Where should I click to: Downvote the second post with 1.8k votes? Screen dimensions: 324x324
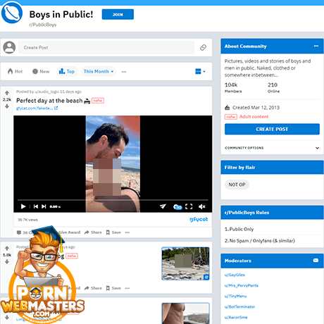point(7,261)
